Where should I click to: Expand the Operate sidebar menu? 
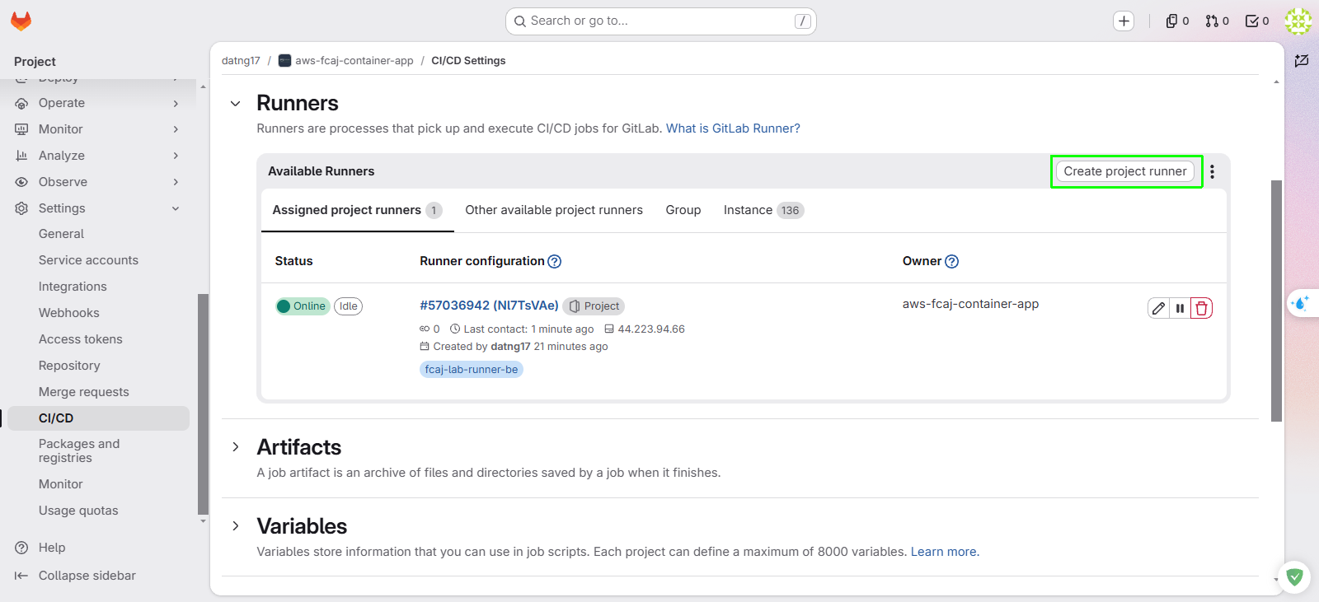99,103
